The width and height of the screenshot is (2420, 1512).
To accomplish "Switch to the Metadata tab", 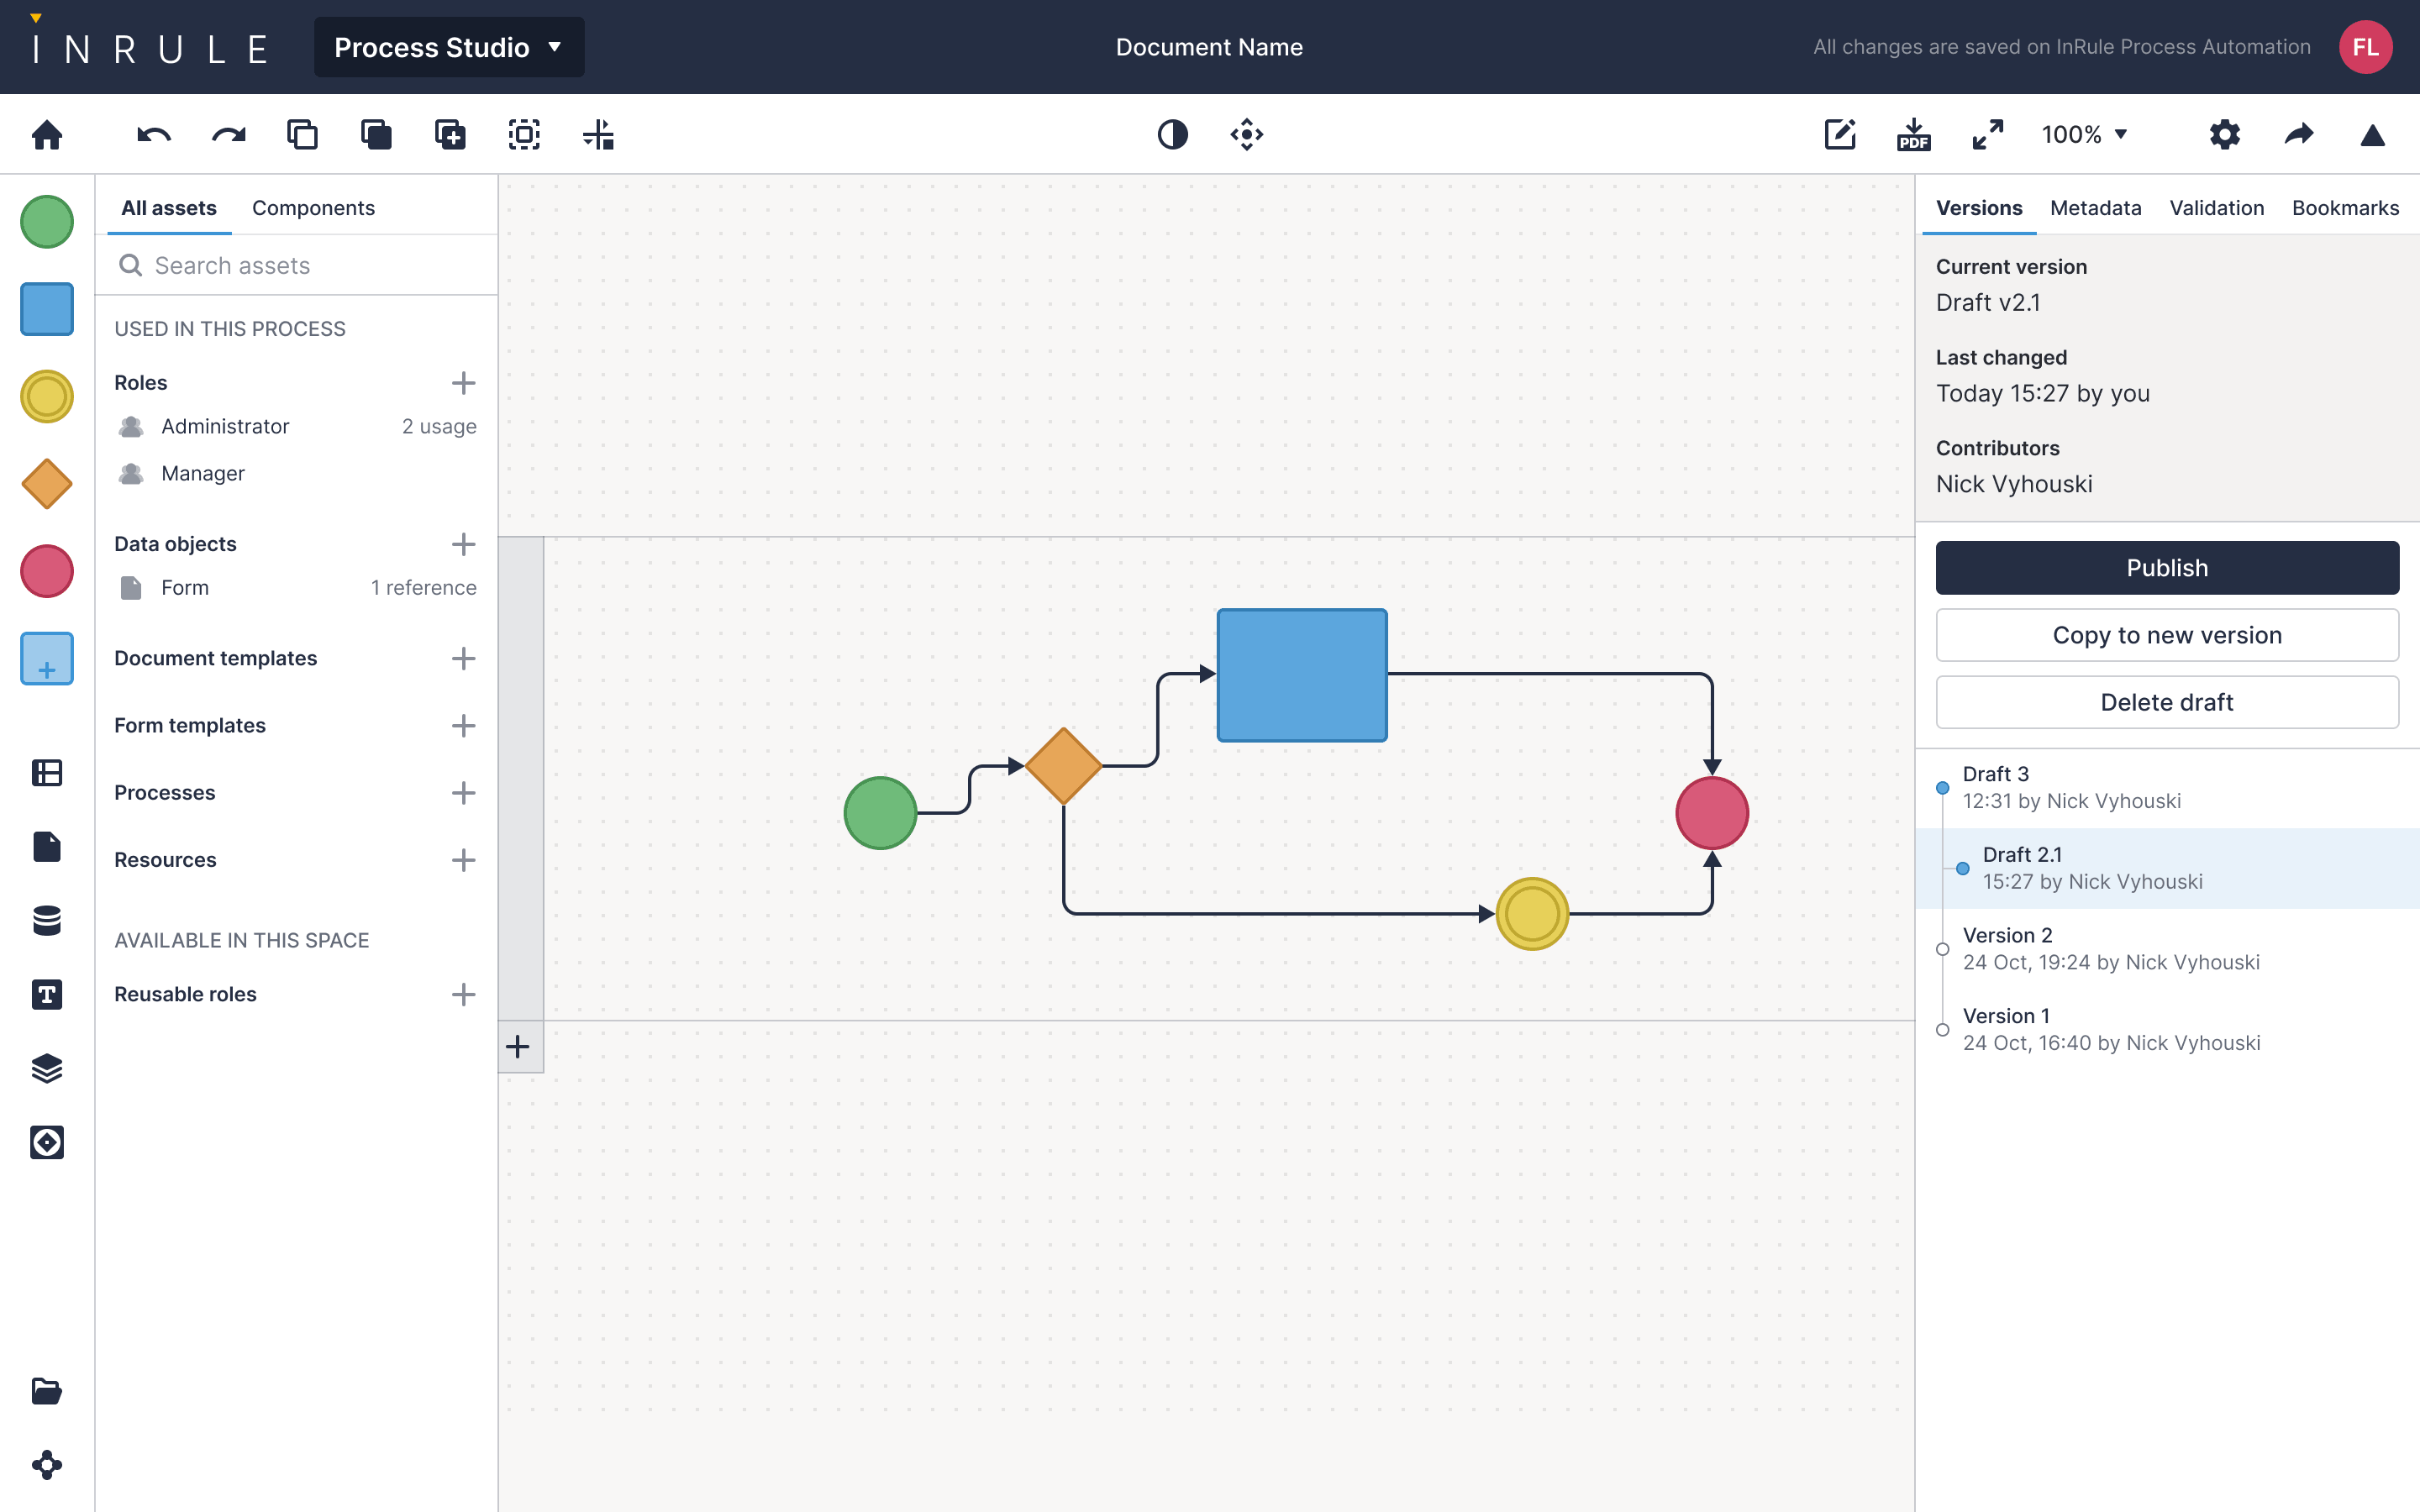I will [2095, 208].
